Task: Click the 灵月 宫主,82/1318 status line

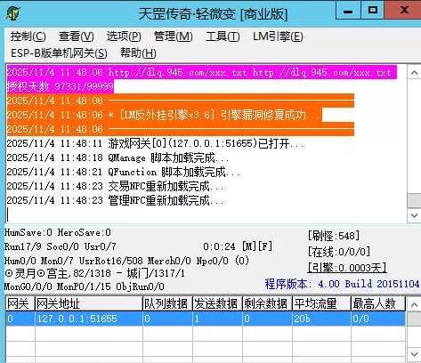Action: click(x=94, y=273)
